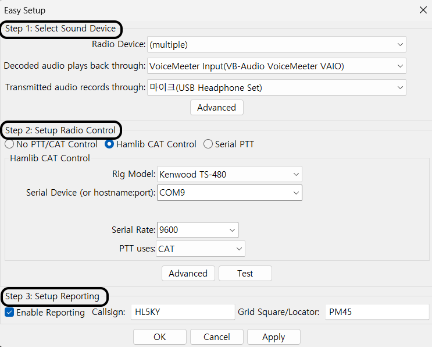Close the Easy Setup dialog
Screen dimensions: 432x347
point(422,10)
